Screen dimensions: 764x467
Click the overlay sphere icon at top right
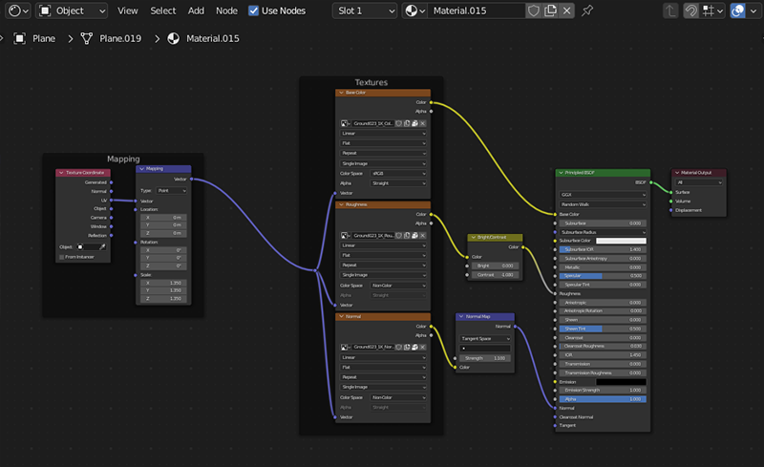738,11
